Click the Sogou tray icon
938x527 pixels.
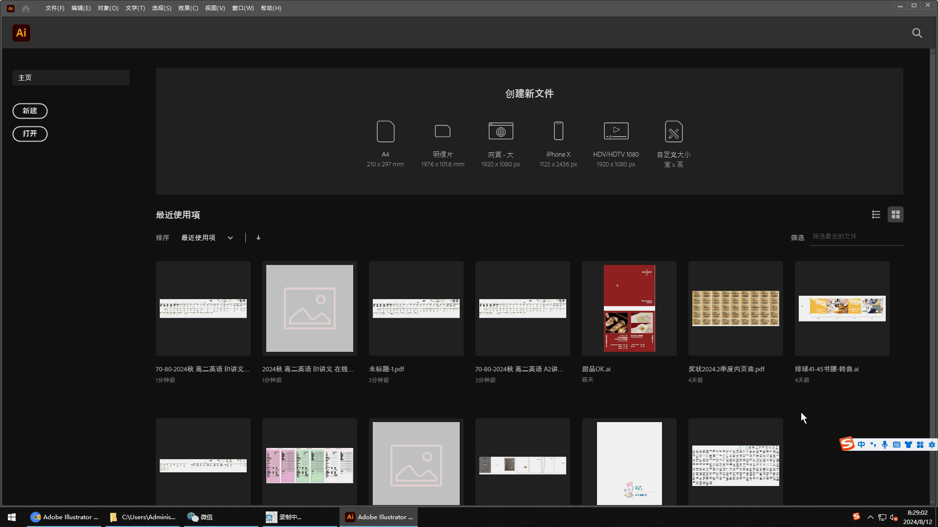(856, 517)
